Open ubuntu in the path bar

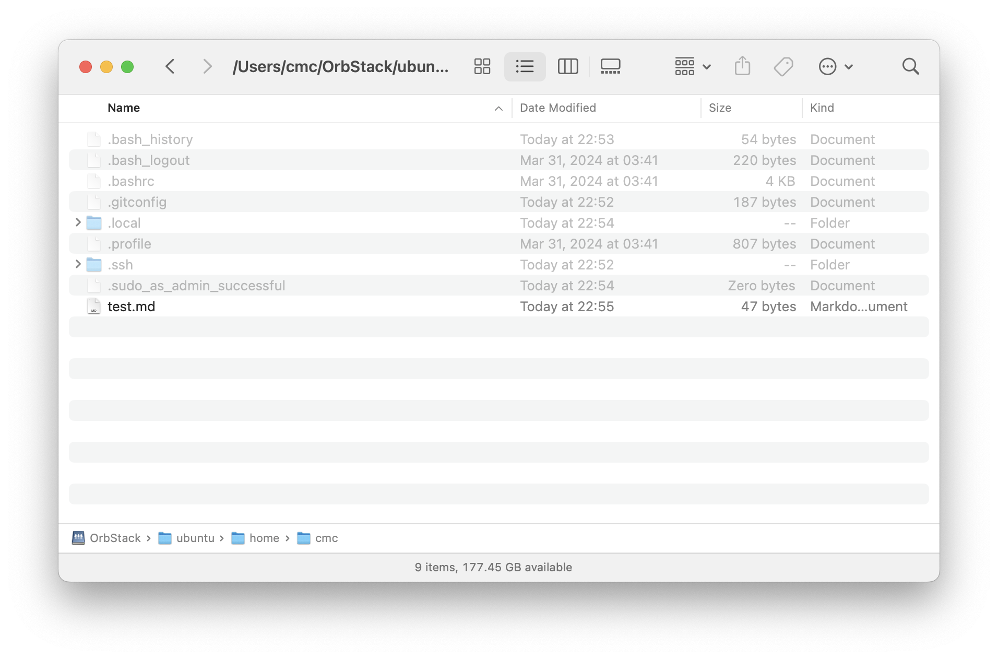186,538
